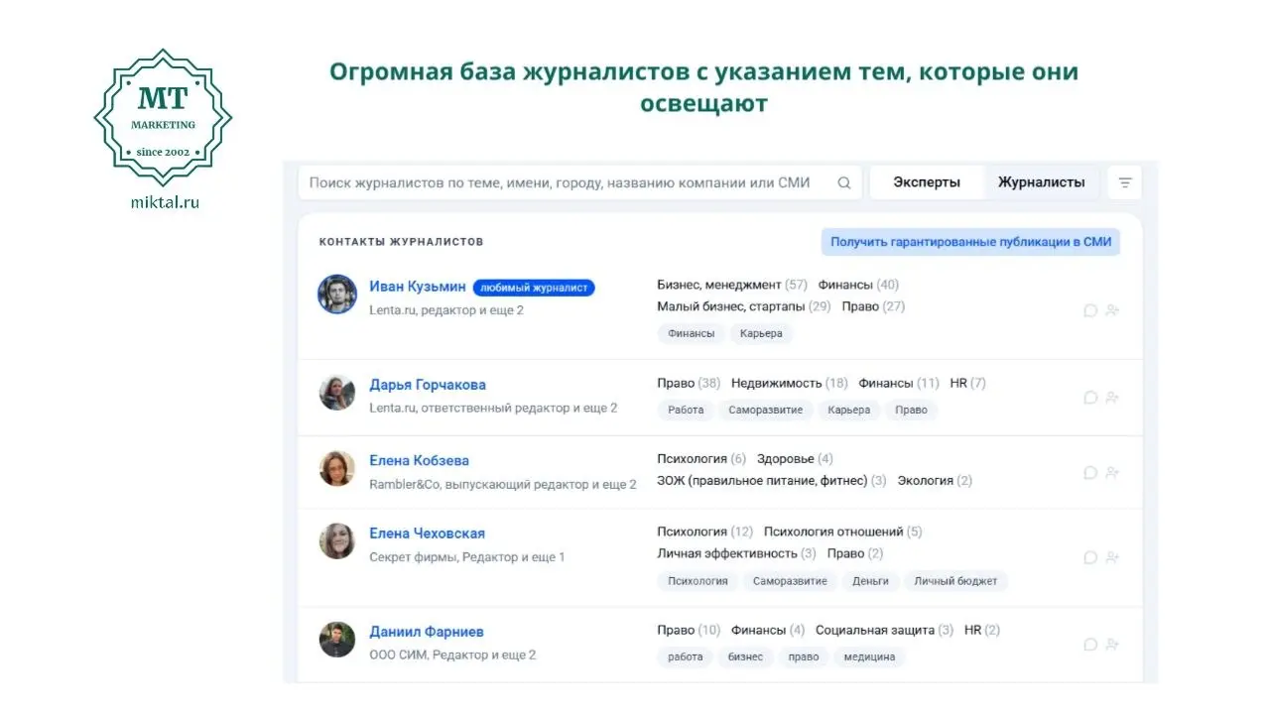Screen dimensions: 1270x714
Task: Click the journalist search input field
Action: (579, 182)
